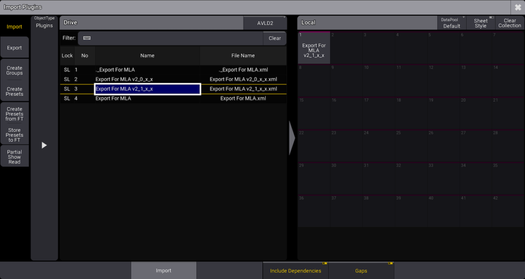
Task: Select Local pool slot 1 plugin
Action: tap(314, 48)
